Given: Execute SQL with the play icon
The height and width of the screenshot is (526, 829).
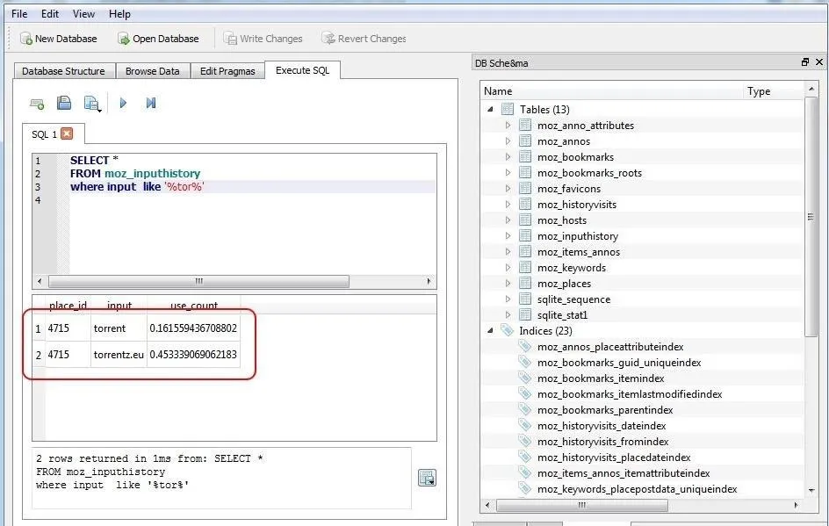Looking at the screenshot, I should pos(123,103).
